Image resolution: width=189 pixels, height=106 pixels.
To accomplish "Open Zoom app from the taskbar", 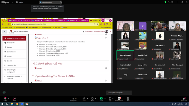I will pyautogui.click(x=22, y=104).
